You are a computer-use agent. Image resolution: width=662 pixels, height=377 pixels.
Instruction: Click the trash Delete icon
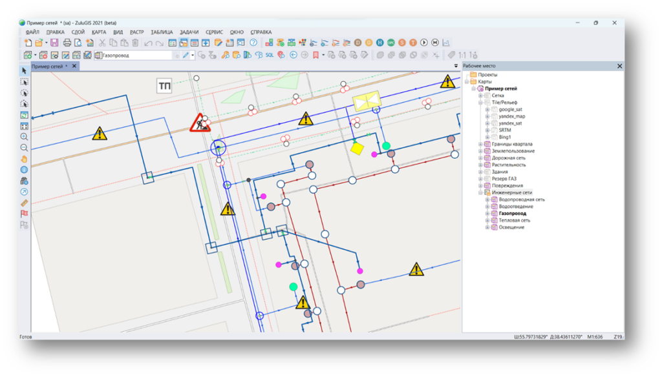pyautogui.click(x=135, y=43)
